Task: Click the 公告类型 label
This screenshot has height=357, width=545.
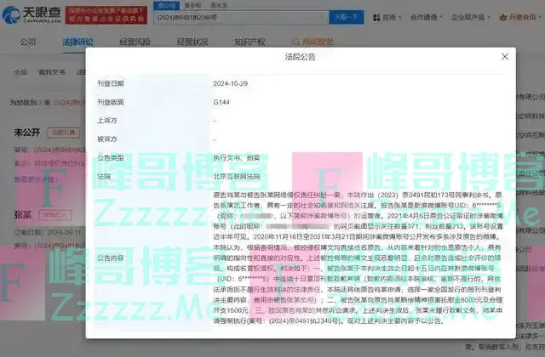Action: [x=111, y=158]
